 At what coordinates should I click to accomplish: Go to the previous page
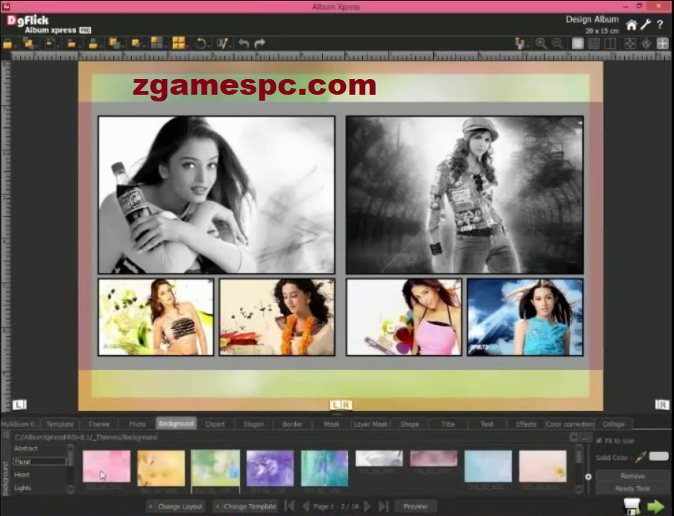tap(306, 506)
